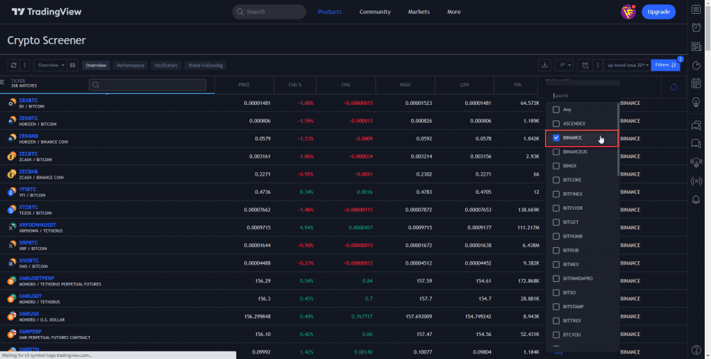The height and width of the screenshot is (359, 711).
Task: Click the Upgrade button
Action: 658,12
